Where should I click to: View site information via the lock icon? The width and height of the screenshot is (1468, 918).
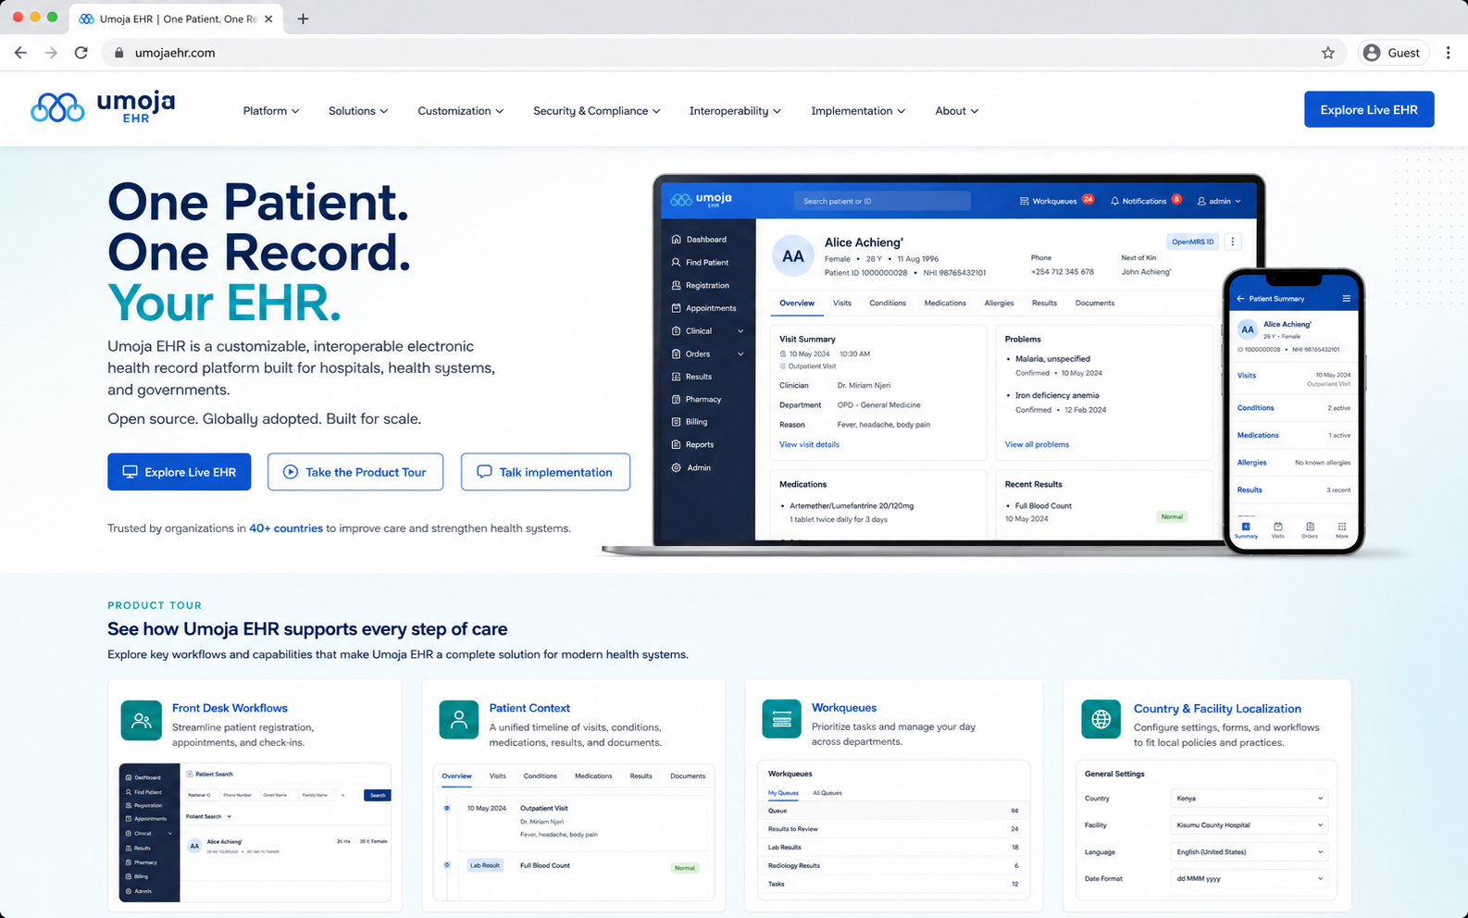[x=119, y=53]
